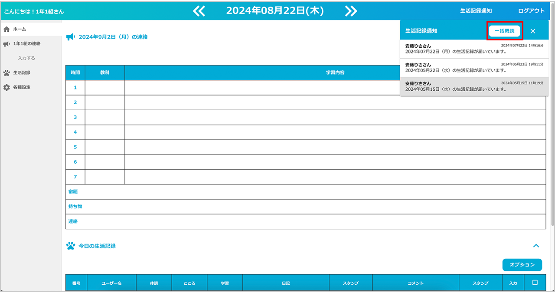
Task: Click the home icon in sidebar
Action: click(x=7, y=29)
